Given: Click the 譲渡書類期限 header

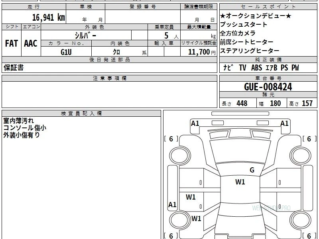Looking at the screenshot, I should point(199,7).
